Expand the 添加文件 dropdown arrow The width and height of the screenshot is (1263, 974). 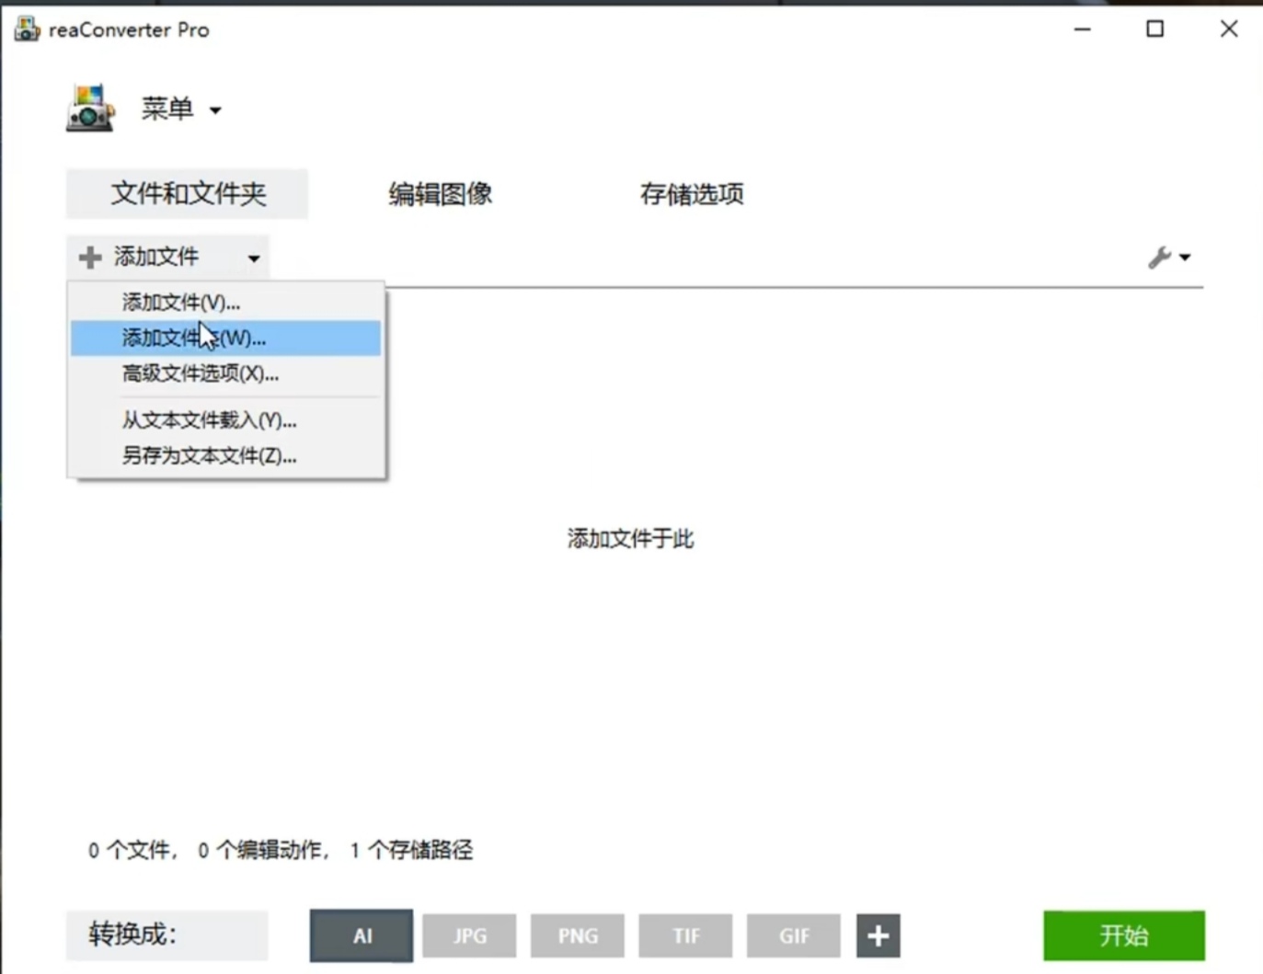[254, 258]
